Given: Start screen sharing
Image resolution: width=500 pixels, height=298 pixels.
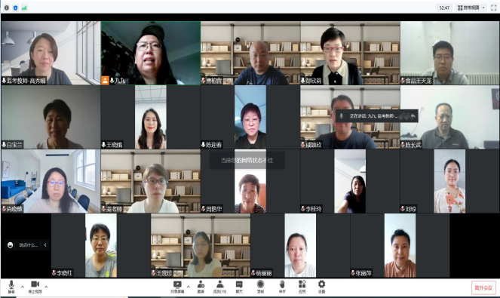Looking at the screenshot, I should click(x=177, y=287).
